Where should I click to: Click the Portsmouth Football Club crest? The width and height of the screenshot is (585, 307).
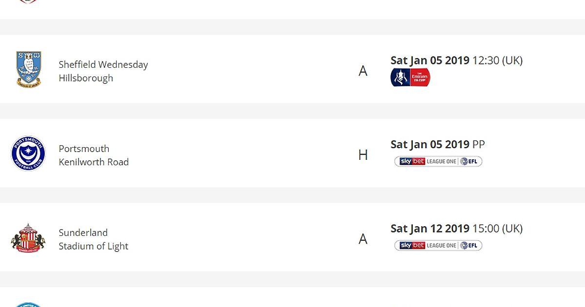(x=28, y=153)
